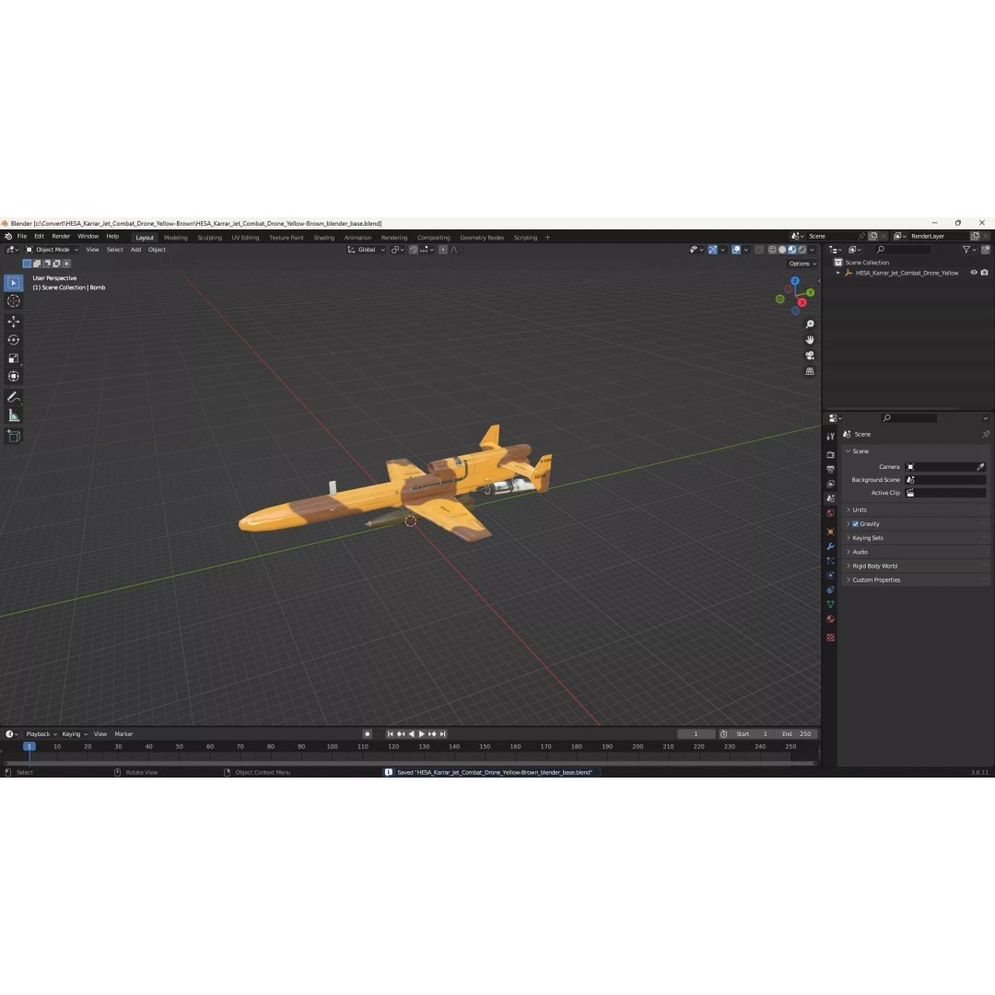Select the Annotate tool
The height and width of the screenshot is (995, 995).
pos(13,397)
